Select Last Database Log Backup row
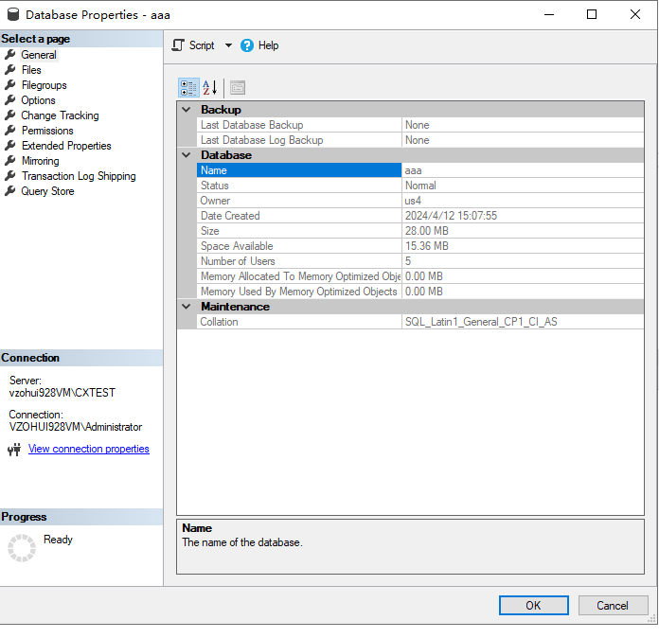Viewport: 659px width, 638px height. point(420,140)
